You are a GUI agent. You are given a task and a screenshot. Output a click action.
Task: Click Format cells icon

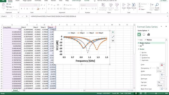tap(134, 5)
